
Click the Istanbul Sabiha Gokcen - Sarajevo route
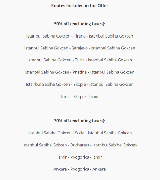click(x=80, y=48)
